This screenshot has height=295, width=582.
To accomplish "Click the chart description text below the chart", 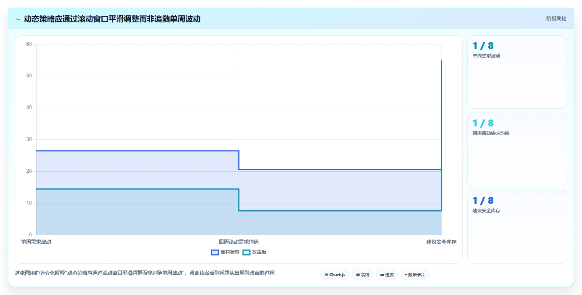I will tap(146, 274).
